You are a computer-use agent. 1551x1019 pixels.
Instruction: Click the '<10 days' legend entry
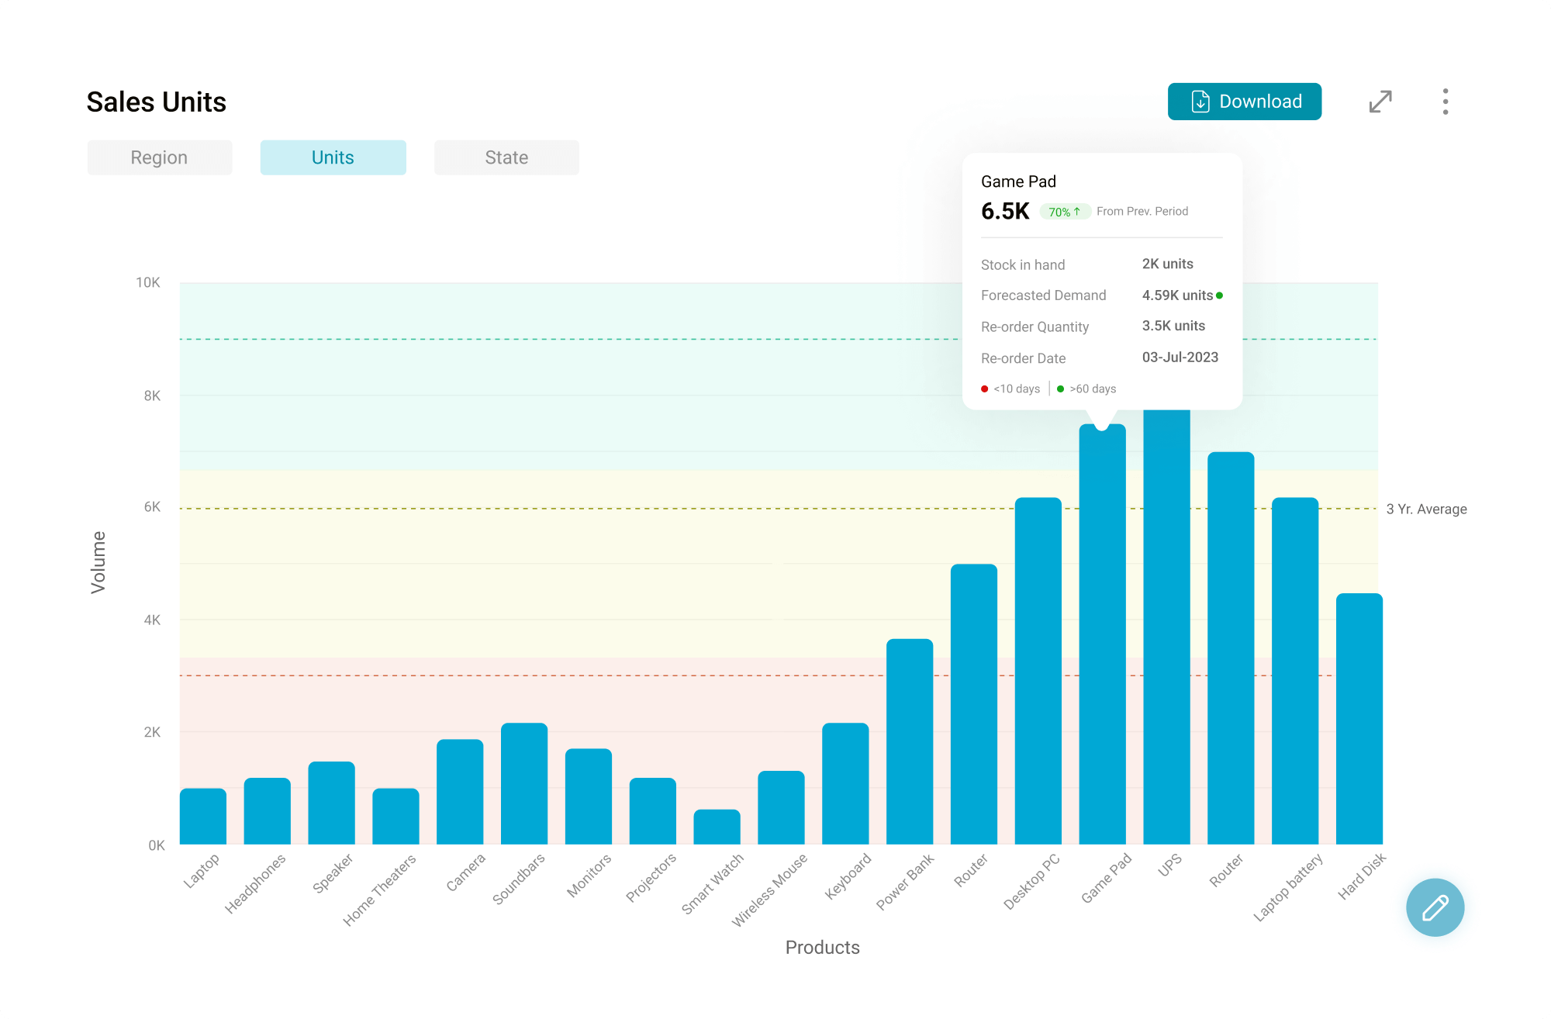pyautogui.click(x=1010, y=389)
